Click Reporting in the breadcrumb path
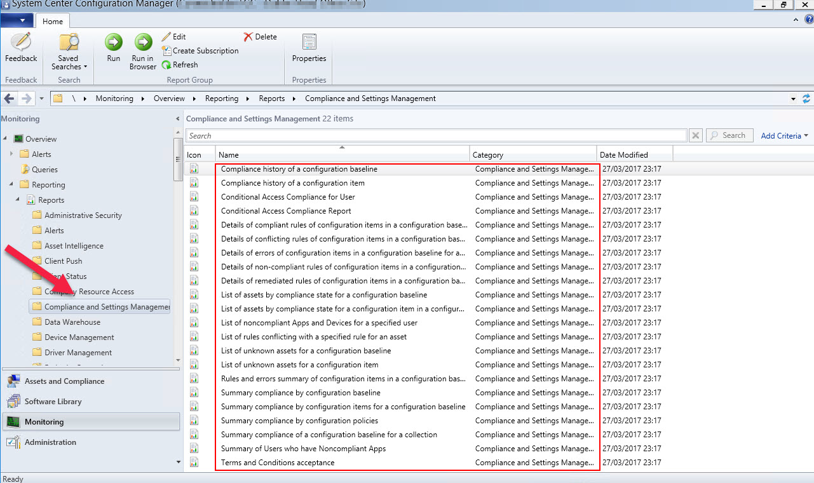Screen dimensions: 814x483 pyautogui.click(x=221, y=99)
